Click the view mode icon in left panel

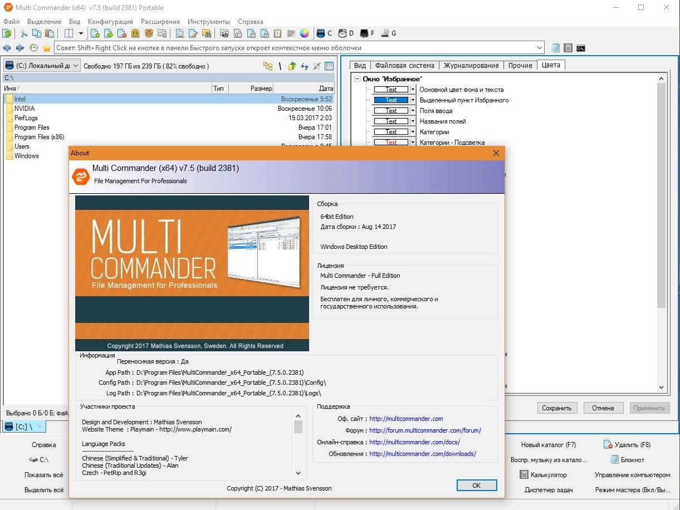[329, 66]
